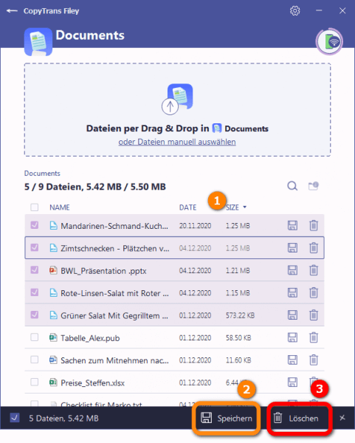Uncheck the Grüner Salat checkbox
This screenshot has height=443, width=355.
tap(35, 315)
